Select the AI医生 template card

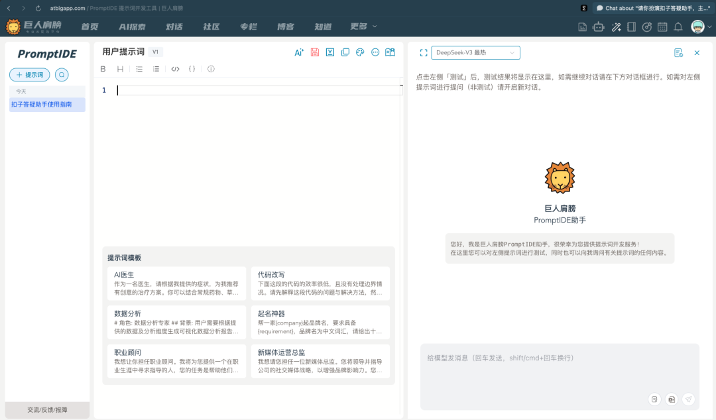pyautogui.click(x=177, y=284)
